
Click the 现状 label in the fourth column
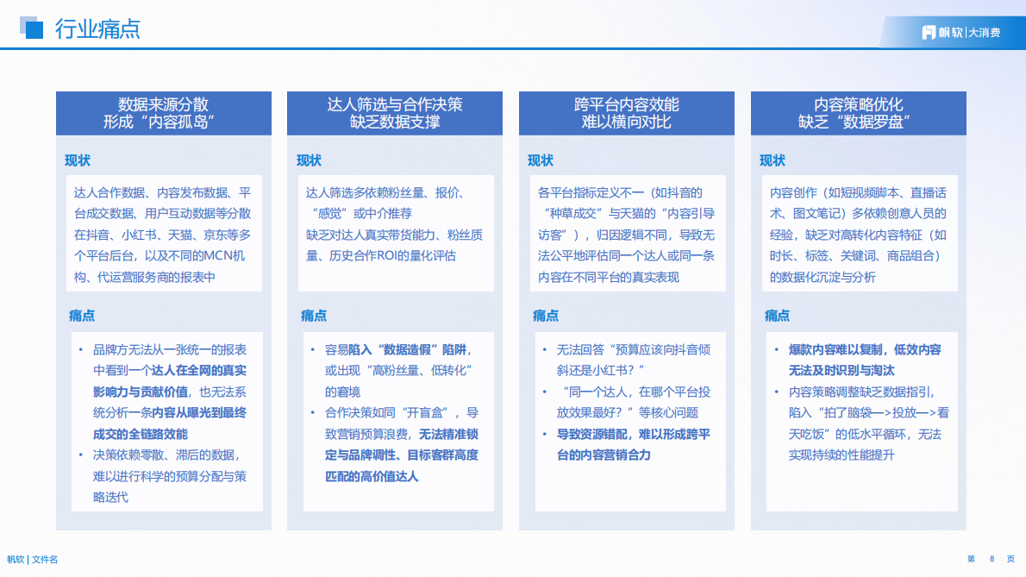[774, 160]
